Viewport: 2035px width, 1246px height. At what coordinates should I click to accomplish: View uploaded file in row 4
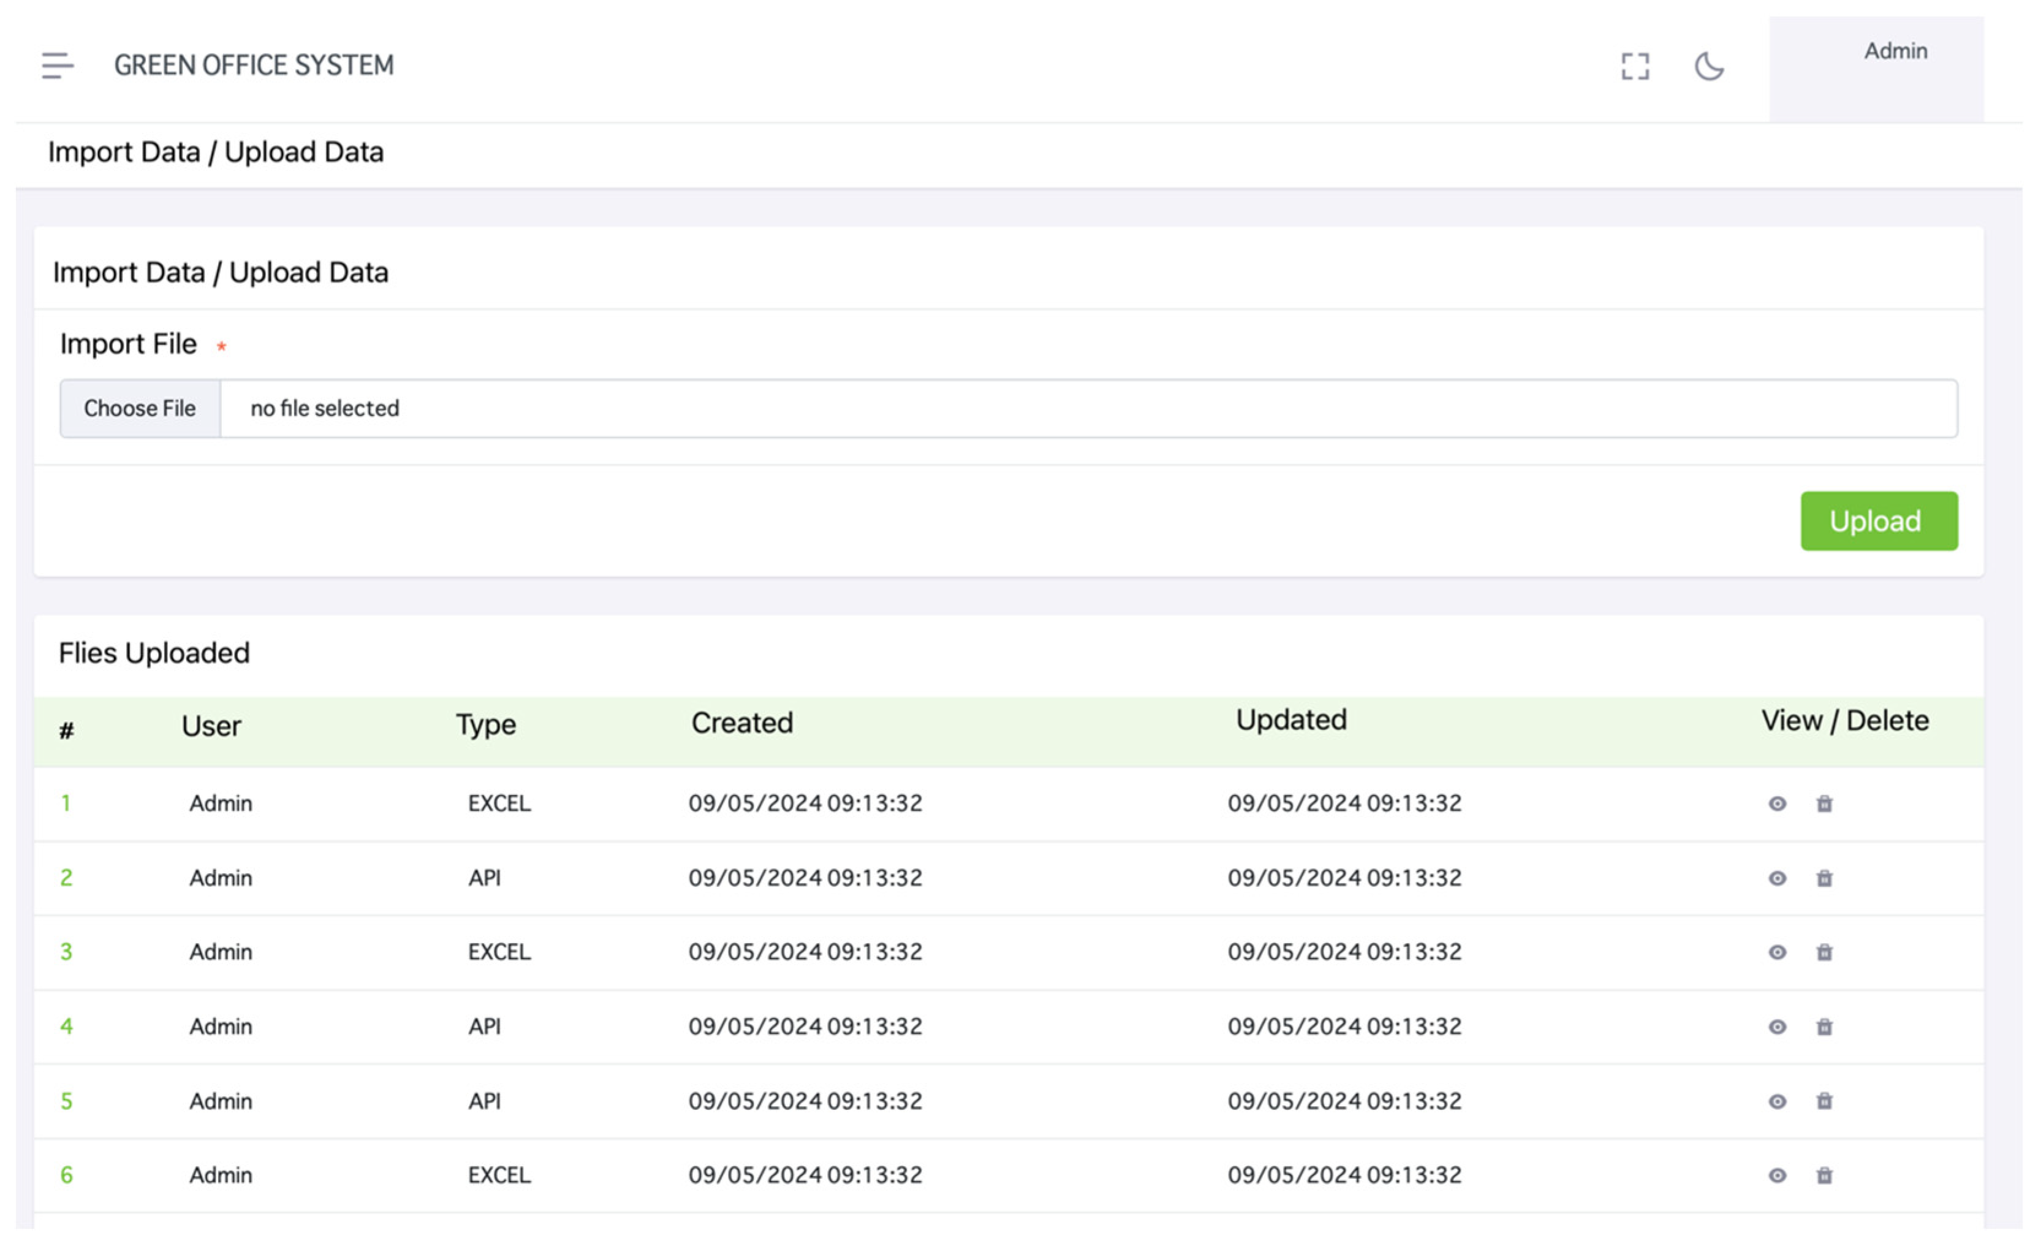point(1776,1026)
